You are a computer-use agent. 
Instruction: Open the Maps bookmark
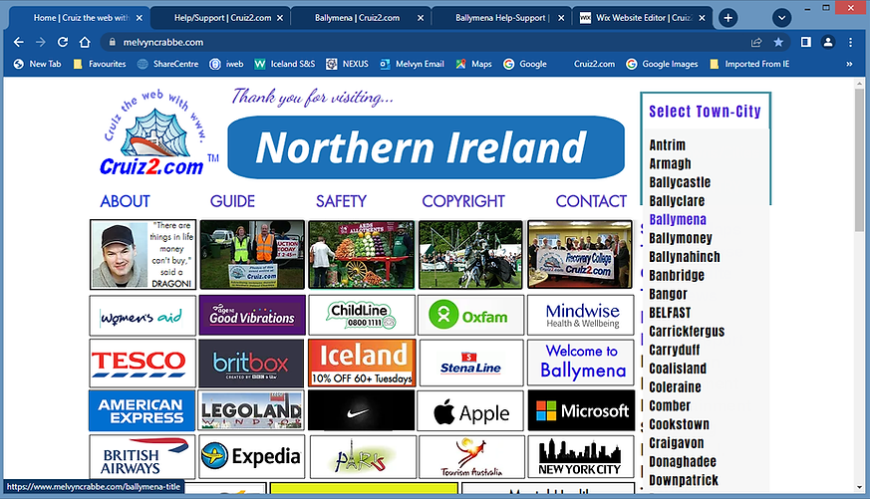[x=473, y=64]
